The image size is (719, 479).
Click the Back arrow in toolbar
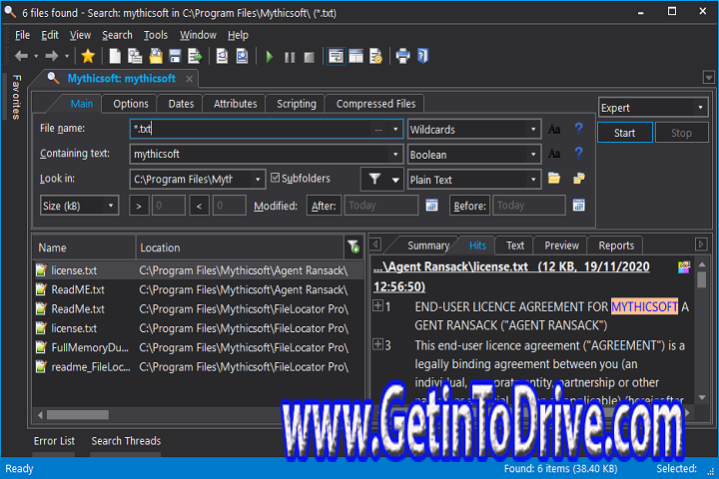click(x=21, y=56)
